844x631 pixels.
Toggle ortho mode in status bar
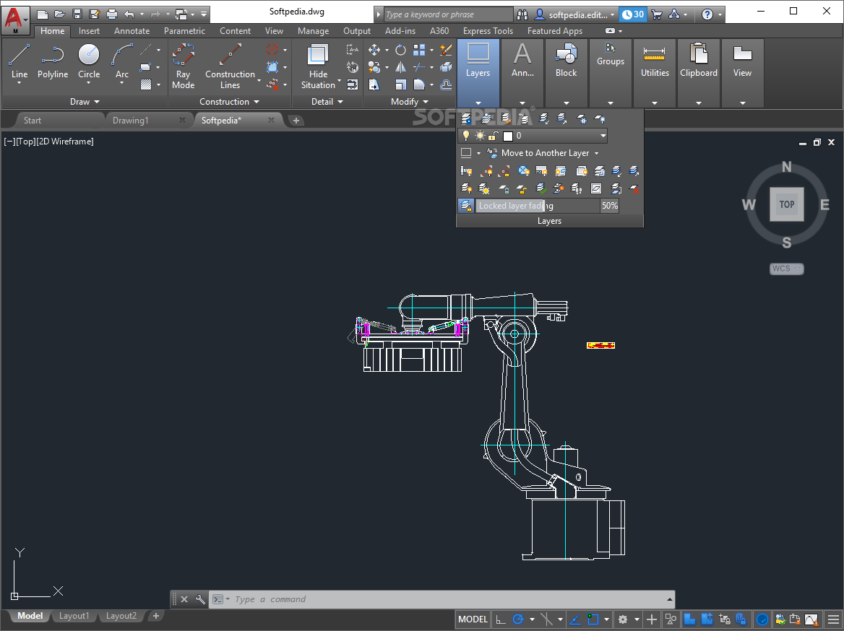coord(501,619)
